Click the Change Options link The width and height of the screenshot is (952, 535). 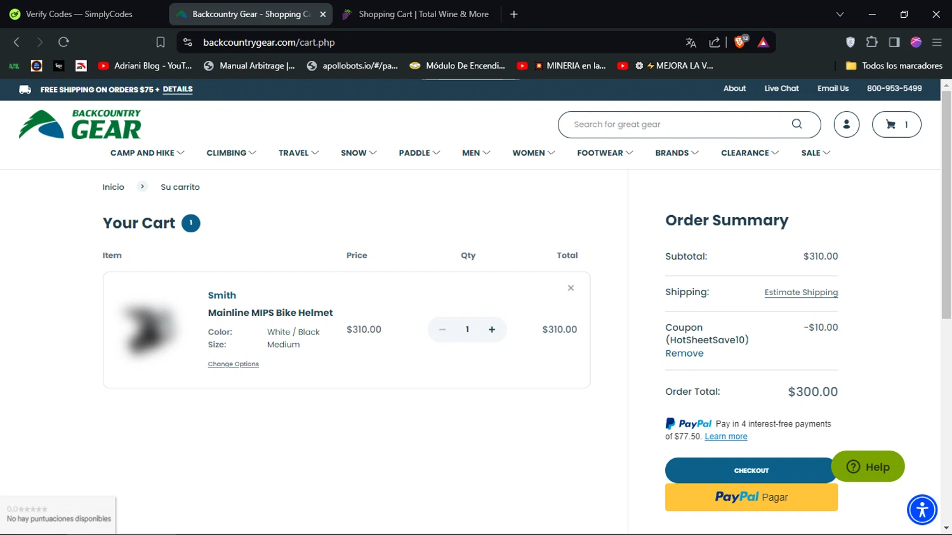(233, 364)
